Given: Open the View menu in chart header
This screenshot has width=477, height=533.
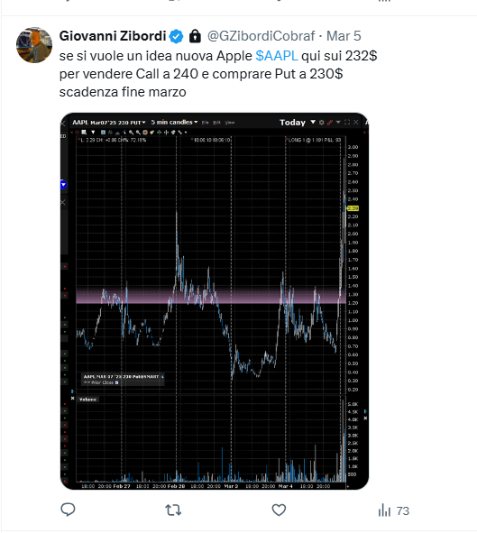Looking at the screenshot, I should 230,123.
